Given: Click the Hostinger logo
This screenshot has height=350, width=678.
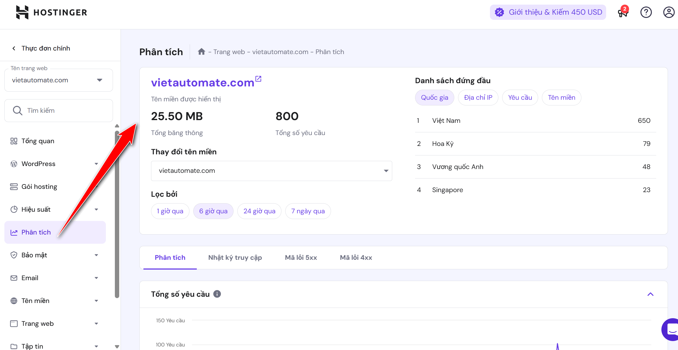Looking at the screenshot, I should (51, 12).
